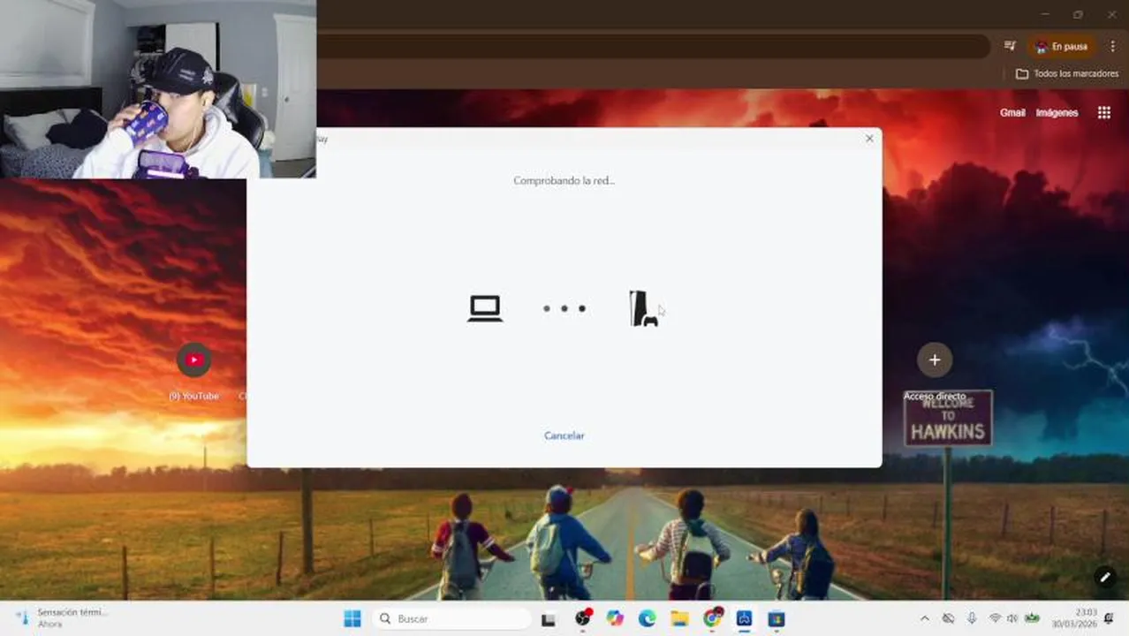1129x636 pixels.
Task: Click the cloud sync-off tray icon
Action: tap(948, 618)
